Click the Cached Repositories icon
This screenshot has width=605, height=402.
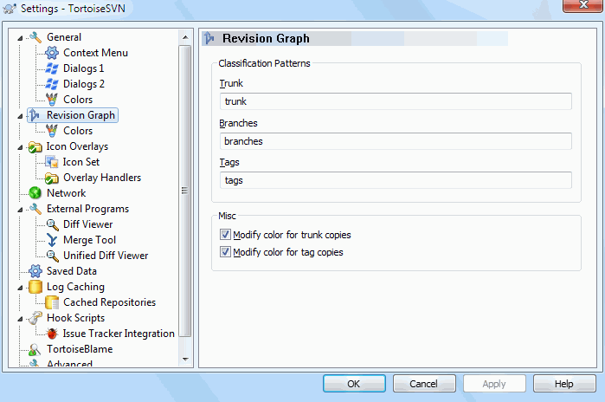point(52,302)
